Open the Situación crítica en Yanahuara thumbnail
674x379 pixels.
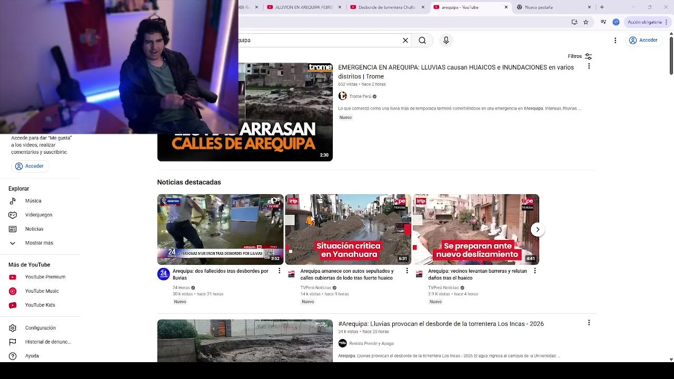click(348, 230)
